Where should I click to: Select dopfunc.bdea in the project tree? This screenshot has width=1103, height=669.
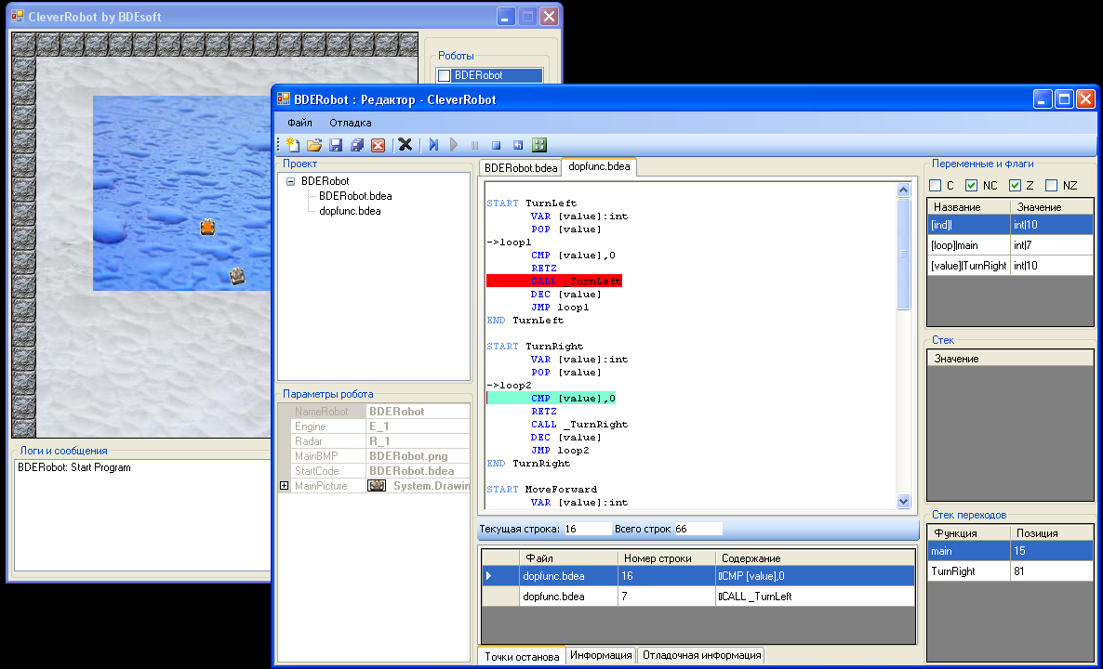click(350, 211)
